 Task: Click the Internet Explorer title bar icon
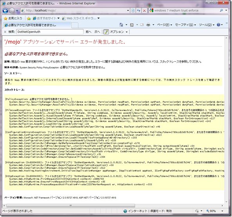(x=4, y=3)
